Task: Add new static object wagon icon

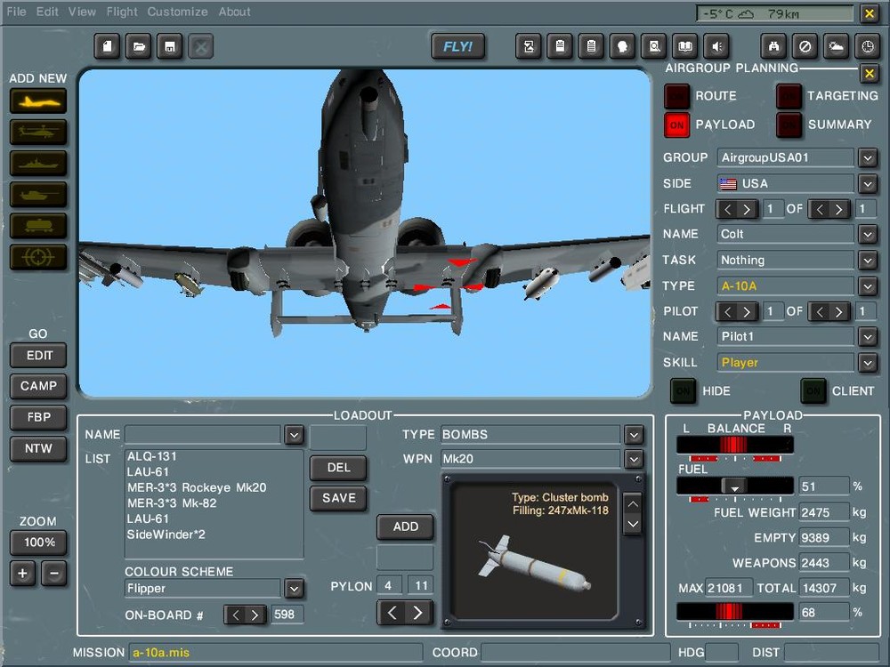Action: 38,226
